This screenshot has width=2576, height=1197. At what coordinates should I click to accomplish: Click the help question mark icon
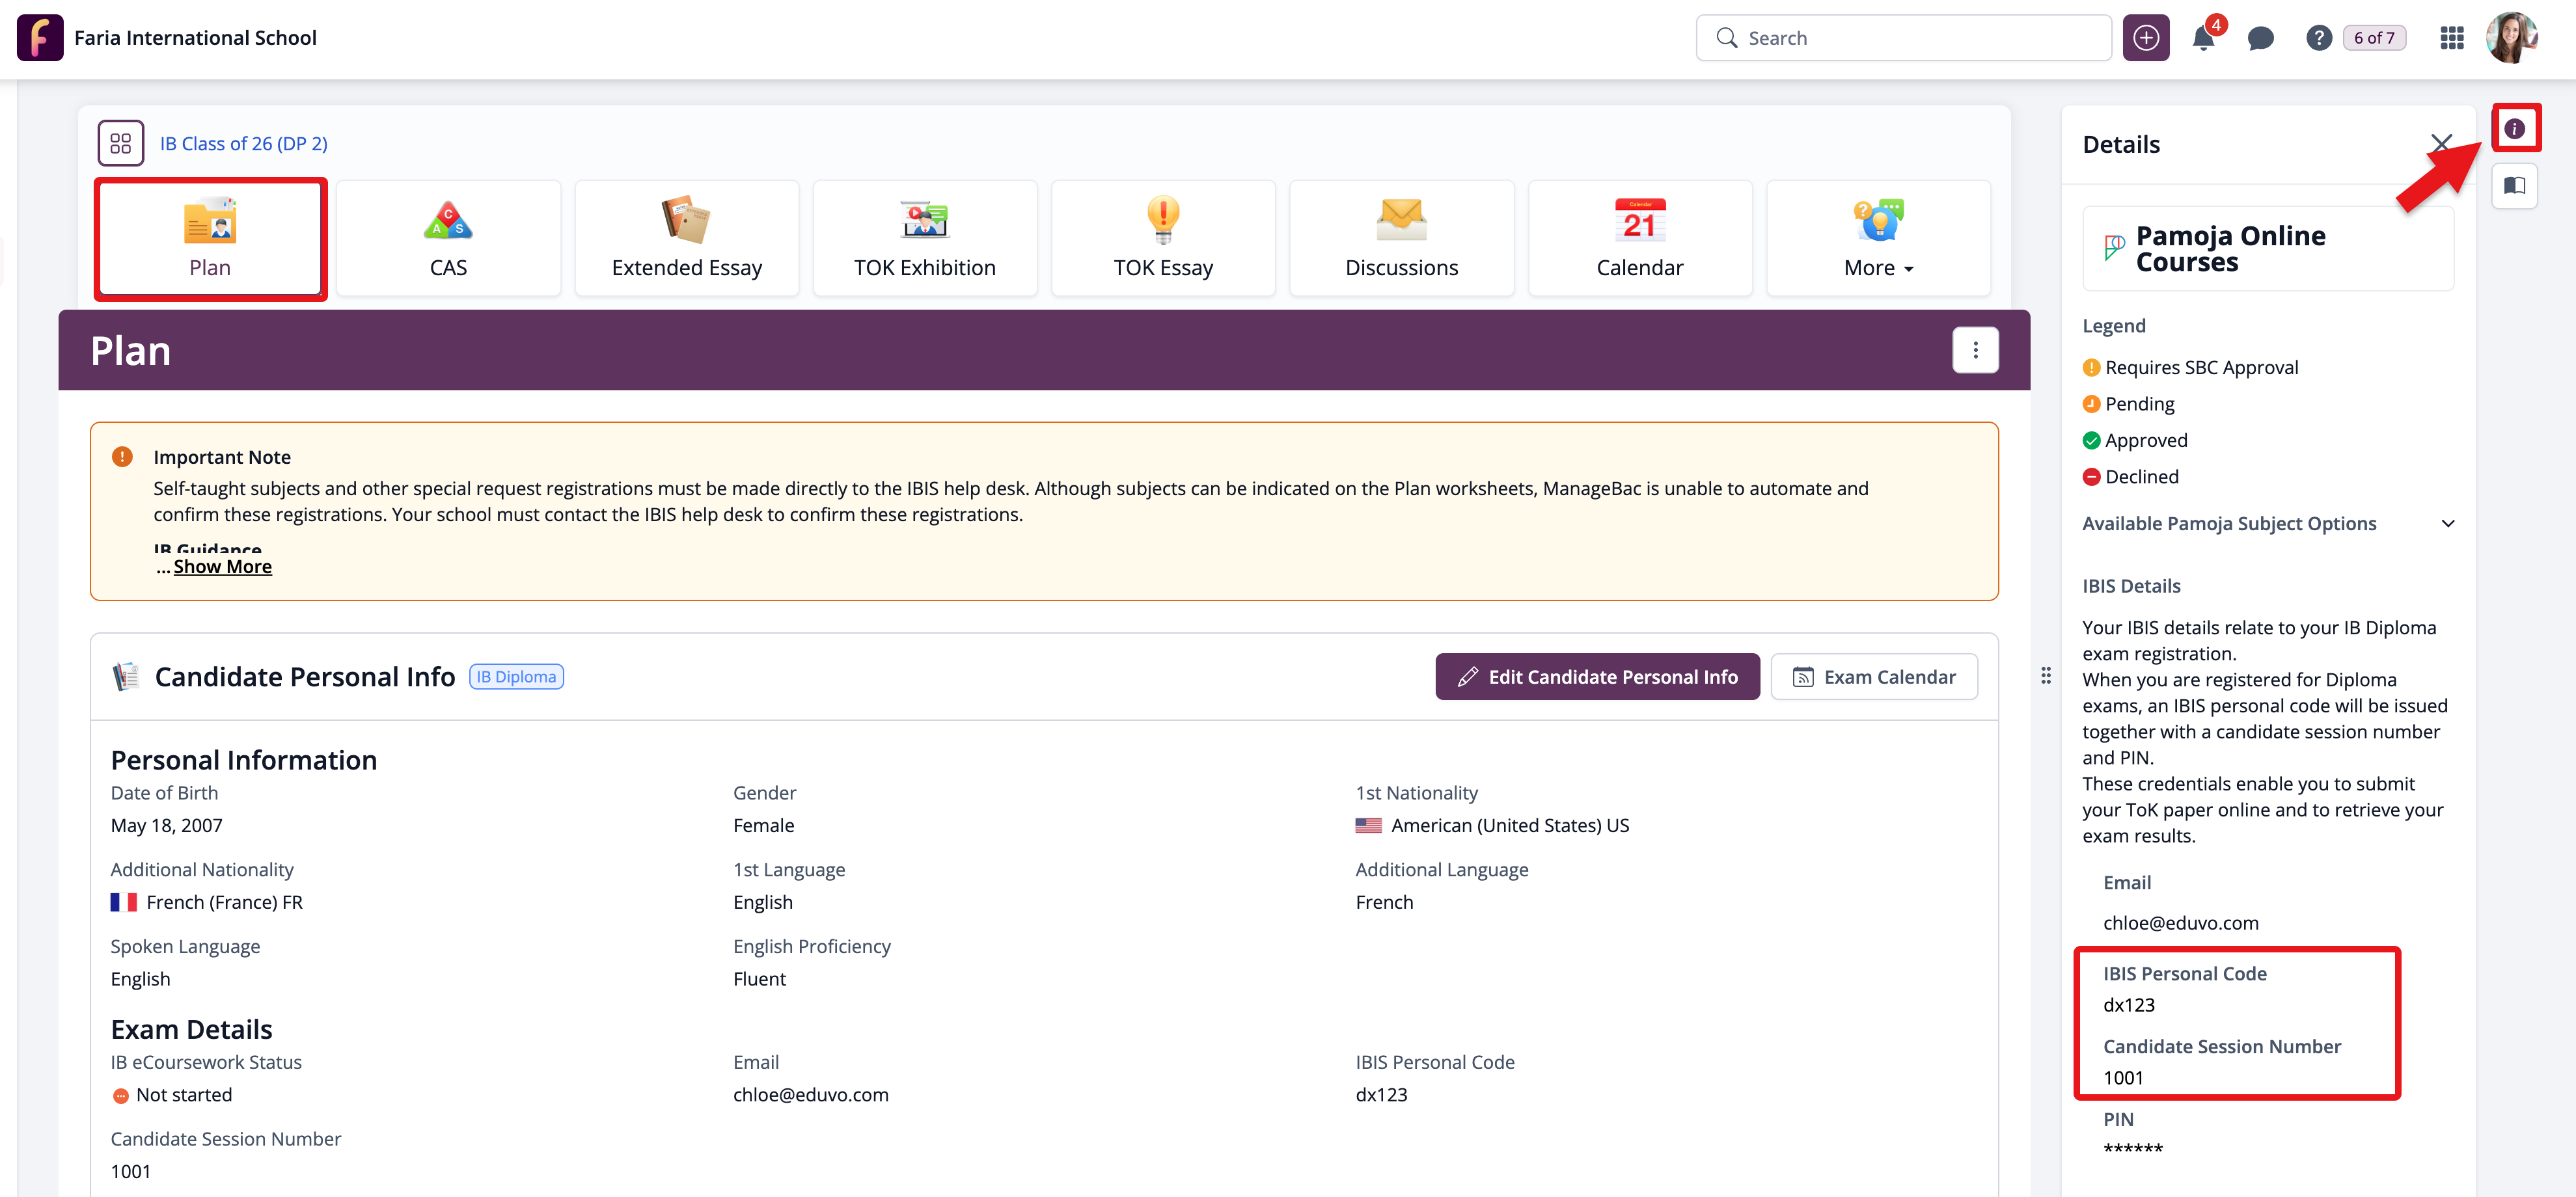click(x=2318, y=39)
